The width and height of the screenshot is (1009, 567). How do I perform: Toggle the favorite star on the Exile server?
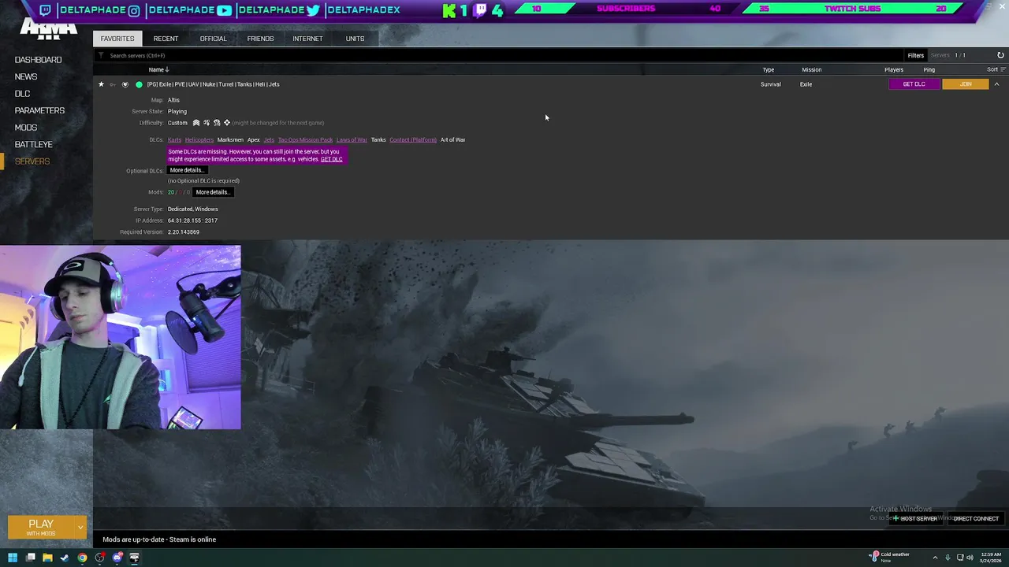101,84
